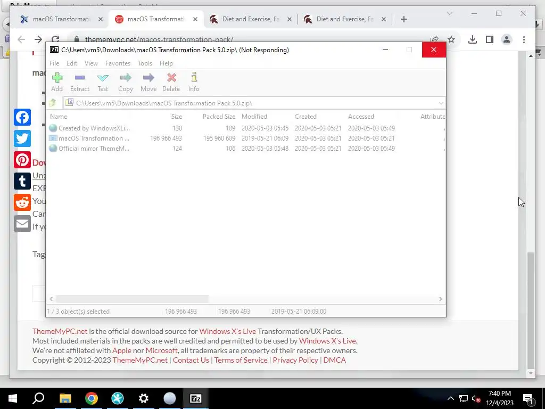Viewport: 545px width, 409px height.
Task: Close the second macOS Transformation tab
Action: click(x=195, y=19)
